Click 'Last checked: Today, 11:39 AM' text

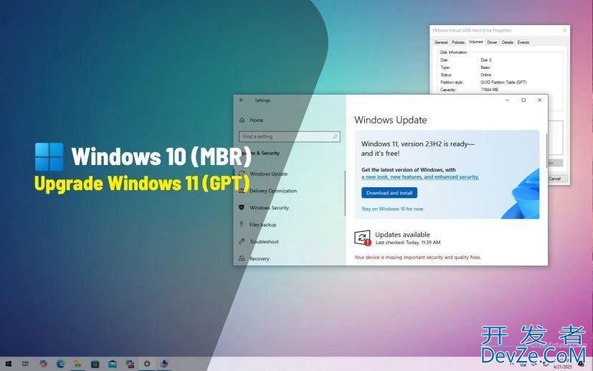[x=408, y=243]
